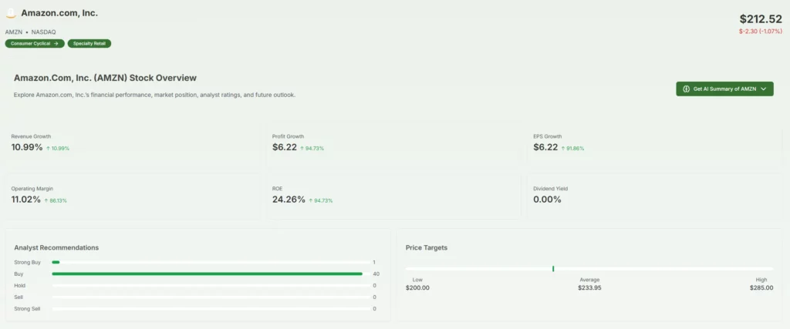
Task: Click the Strong Buy recommendation bar
Action: (56, 262)
